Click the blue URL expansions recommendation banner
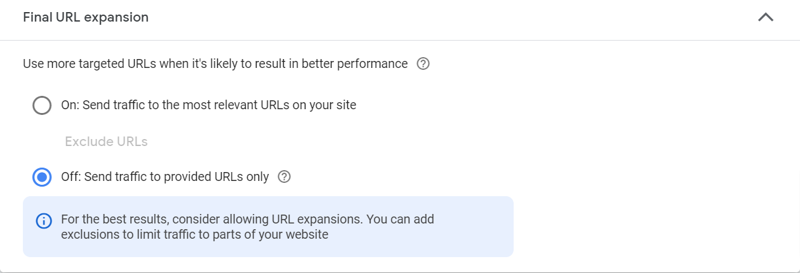 pos(268,227)
